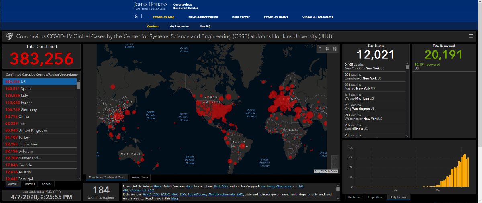This screenshot has width=482, height=203.
Task: Click the info panel scrollbar
Action: (338, 189)
